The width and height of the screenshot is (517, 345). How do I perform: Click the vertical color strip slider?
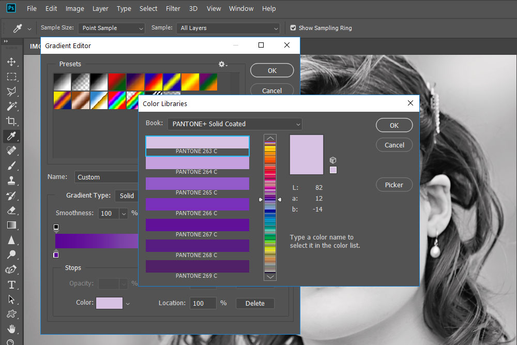pos(270,207)
